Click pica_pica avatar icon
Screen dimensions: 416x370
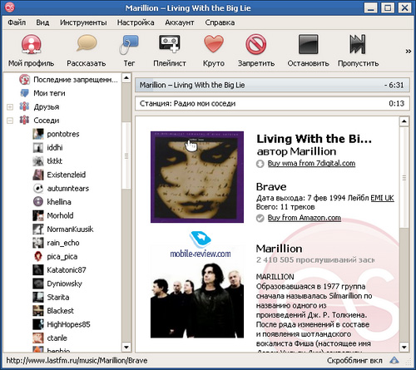(38, 256)
